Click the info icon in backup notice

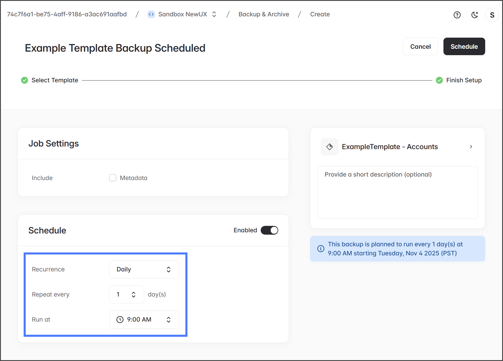click(321, 249)
